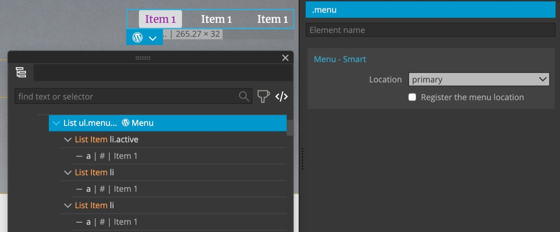Image resolution: width=560 pixels, height=232 pixels.
Task: Open the primary Location dropdown
Action: coord(479,79)
